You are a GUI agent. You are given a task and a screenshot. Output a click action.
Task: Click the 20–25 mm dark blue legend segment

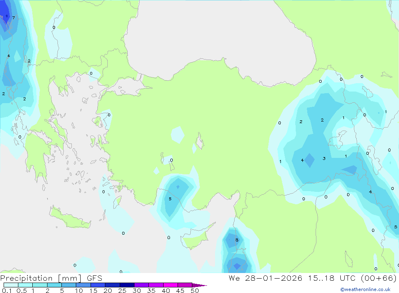click(112, 285)
